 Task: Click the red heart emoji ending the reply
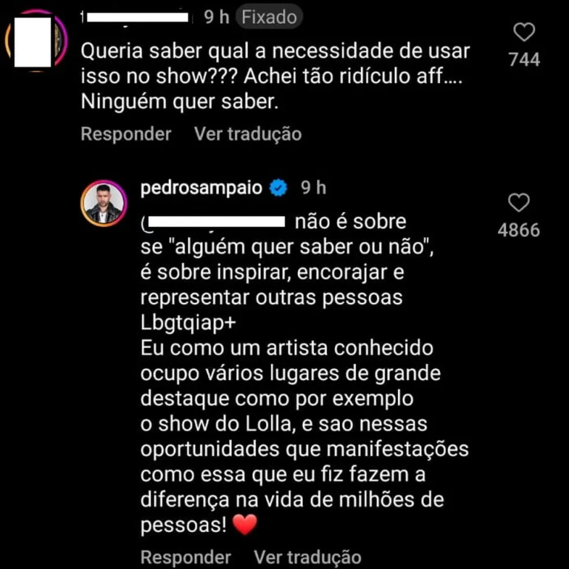pyautogui.click(x=244, y=525)
